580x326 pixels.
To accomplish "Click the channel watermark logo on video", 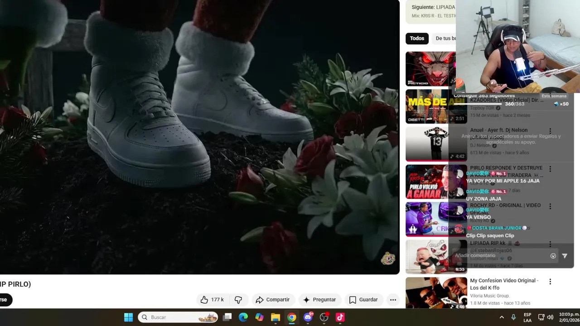I will 388,259.
